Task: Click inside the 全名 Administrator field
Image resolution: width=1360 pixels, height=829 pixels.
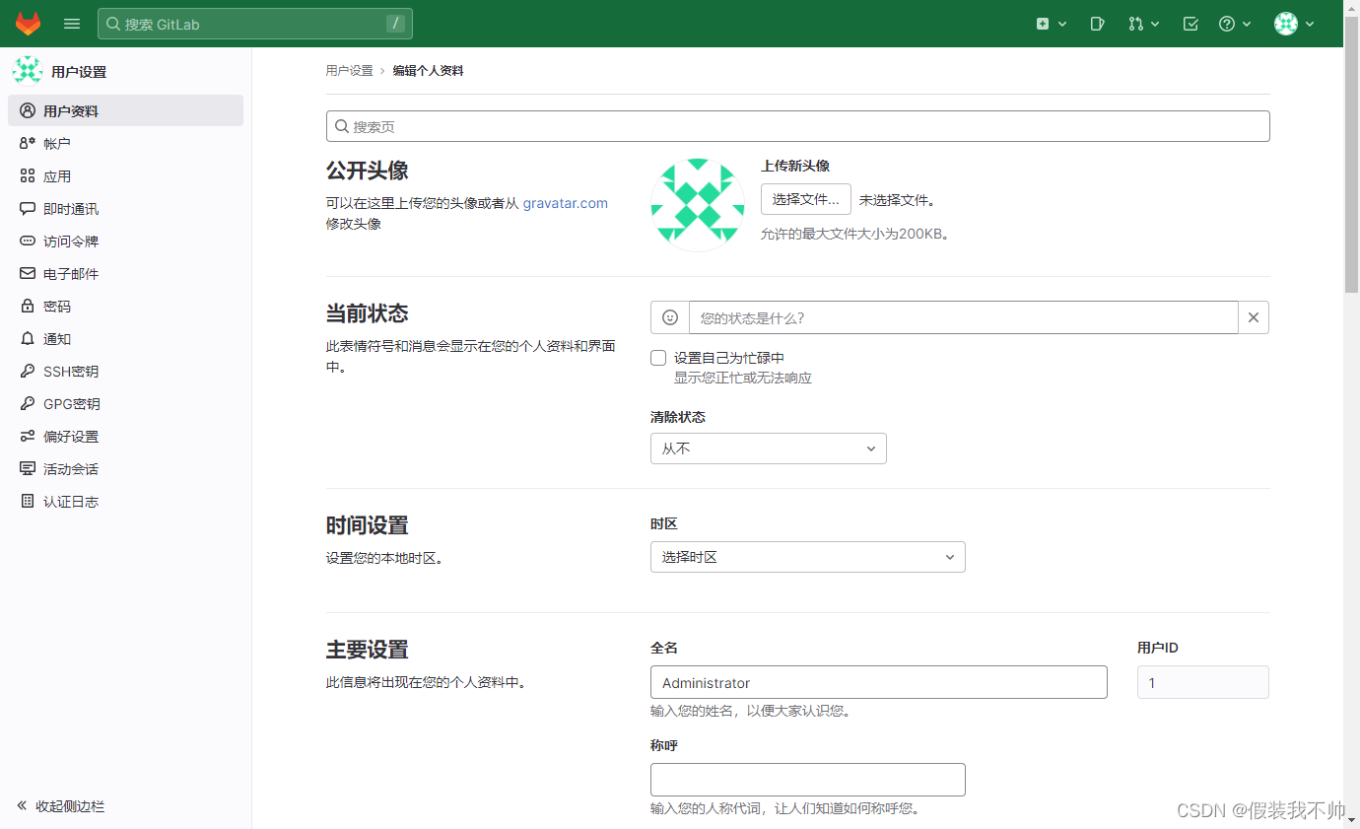Action: (878, 681)
